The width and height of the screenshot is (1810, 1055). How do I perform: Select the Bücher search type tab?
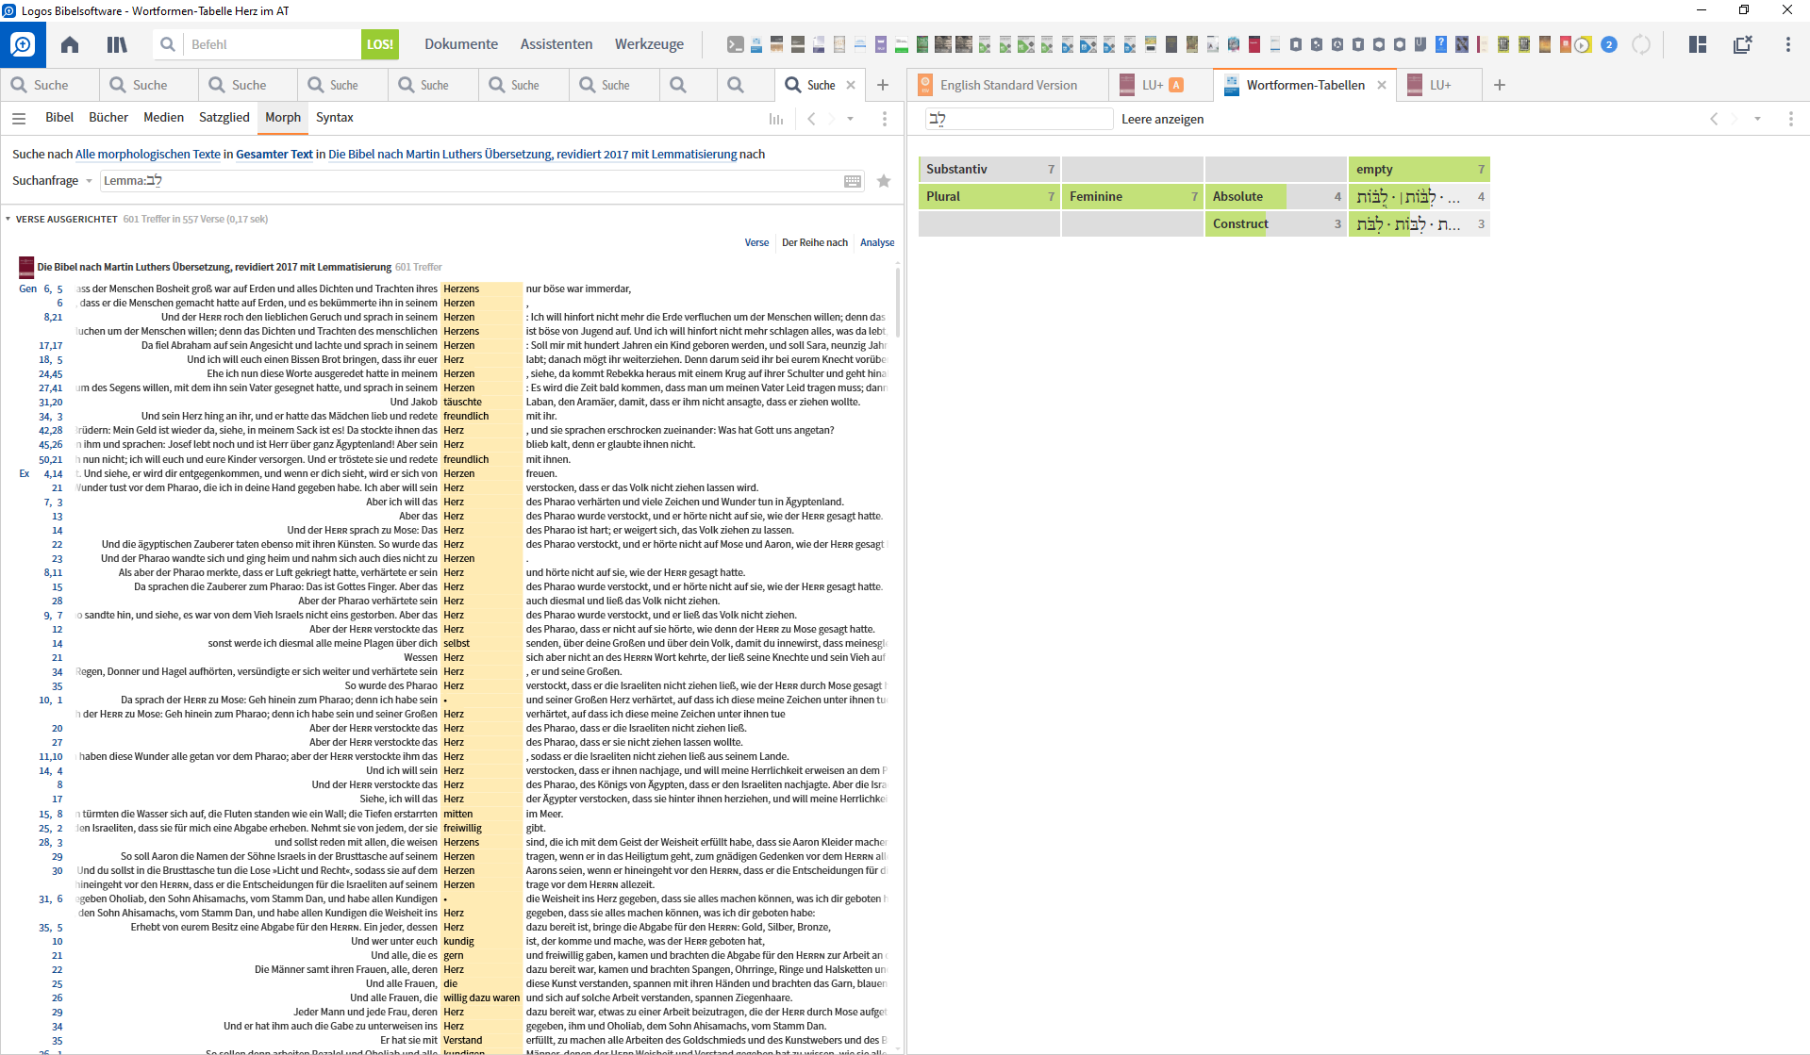tap(108, 117)
